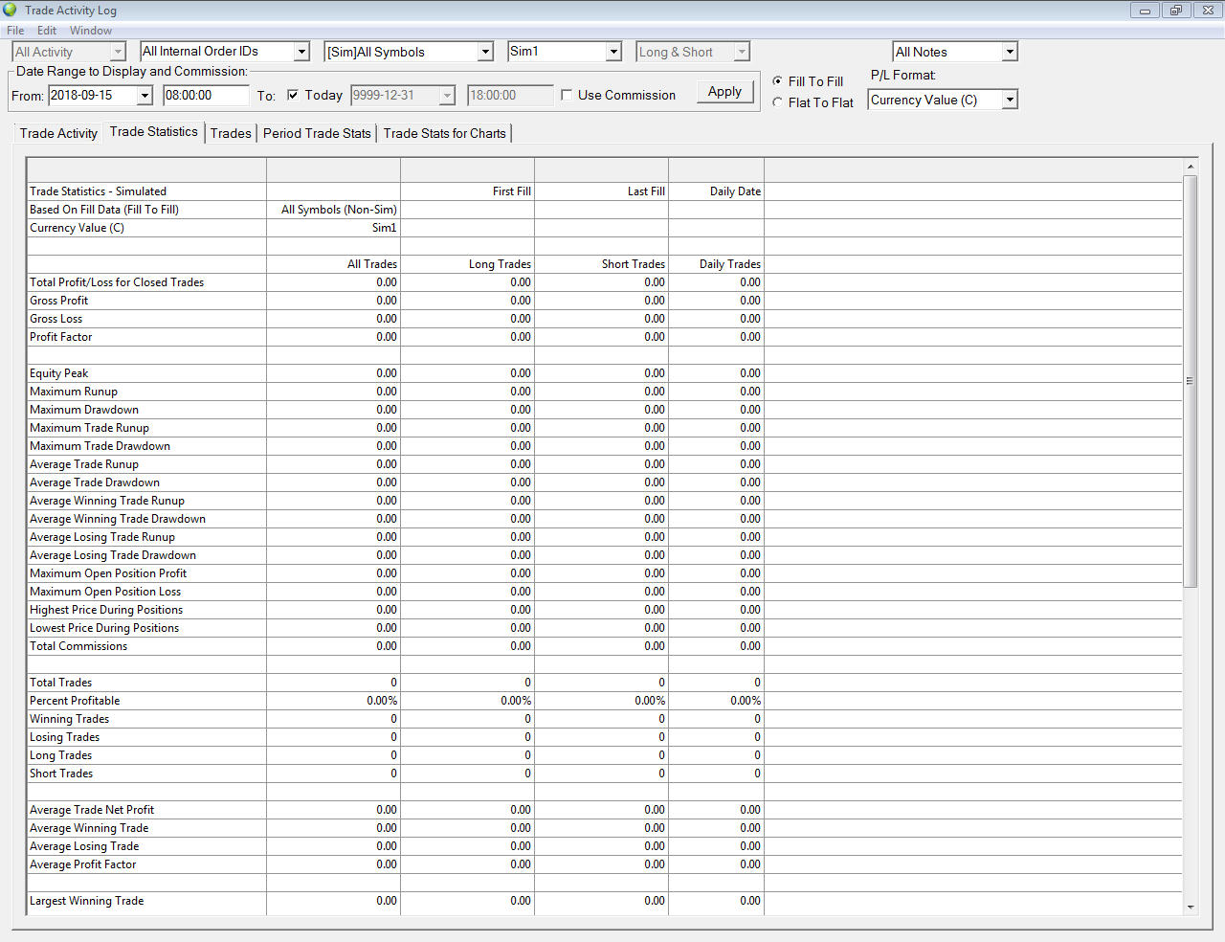Expand the [Sim]All Symbols dropdown

pos(485,52)
